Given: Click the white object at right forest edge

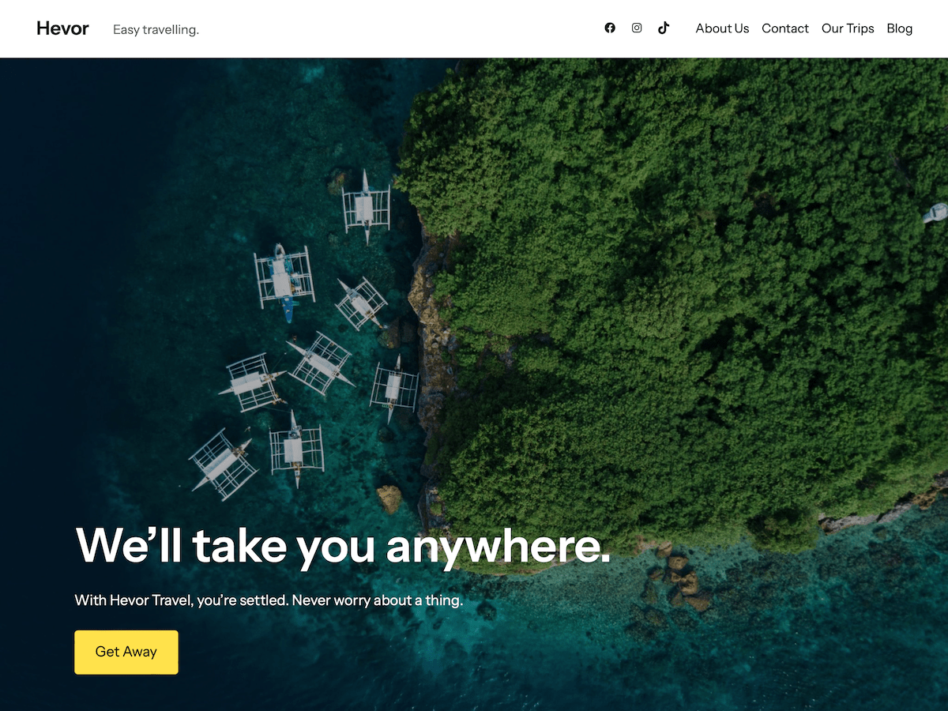Looking at the screenshot, I should coord(935,213).
